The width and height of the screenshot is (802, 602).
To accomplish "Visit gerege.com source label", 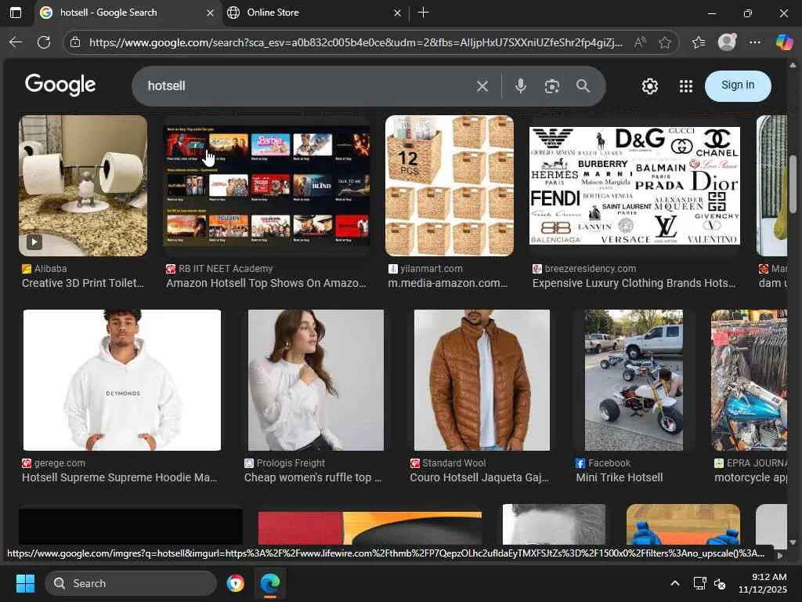I will click(x=60, y=463).
